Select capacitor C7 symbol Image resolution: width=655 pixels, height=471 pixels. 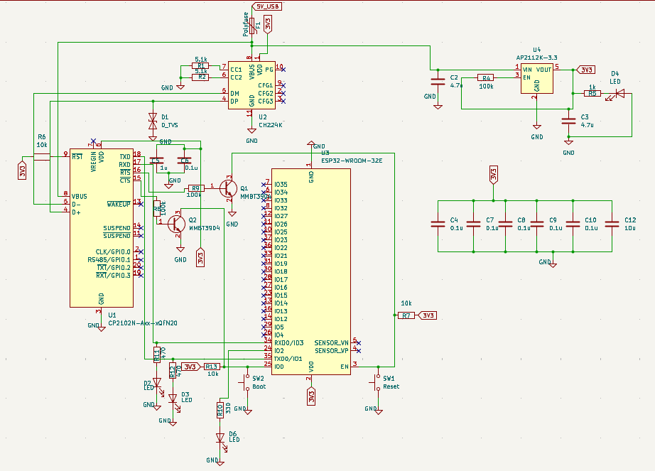pyautogui.click(x=473, y=224)
